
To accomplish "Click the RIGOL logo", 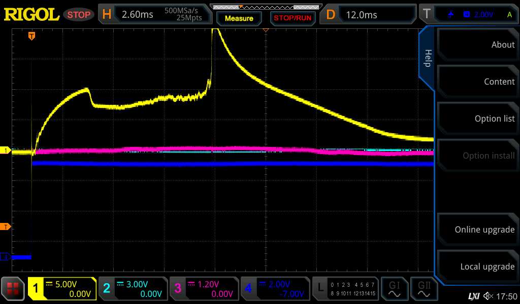I will pyautogui.click(x=31, y=14).
